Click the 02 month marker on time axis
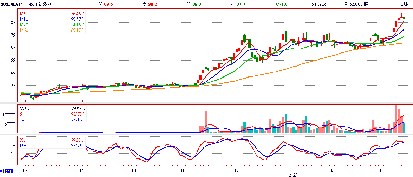The height and width of the screenshot is (177, 413). [x=332, y=171]
